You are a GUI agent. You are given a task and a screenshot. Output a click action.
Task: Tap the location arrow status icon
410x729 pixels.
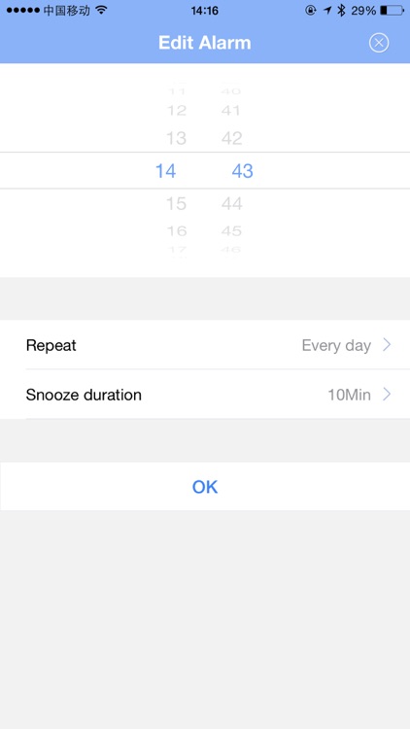(327, 10)
